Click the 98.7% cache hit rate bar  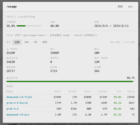[x=71, y=81]
